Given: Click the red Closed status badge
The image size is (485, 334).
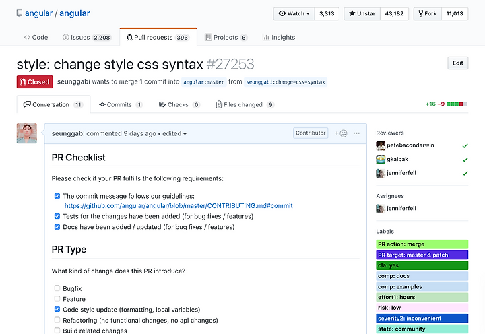Looking at the screenshot, I should (x=34, y=82).
